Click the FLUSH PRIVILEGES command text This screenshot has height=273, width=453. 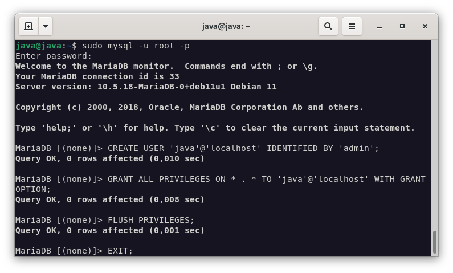(150, 220)
